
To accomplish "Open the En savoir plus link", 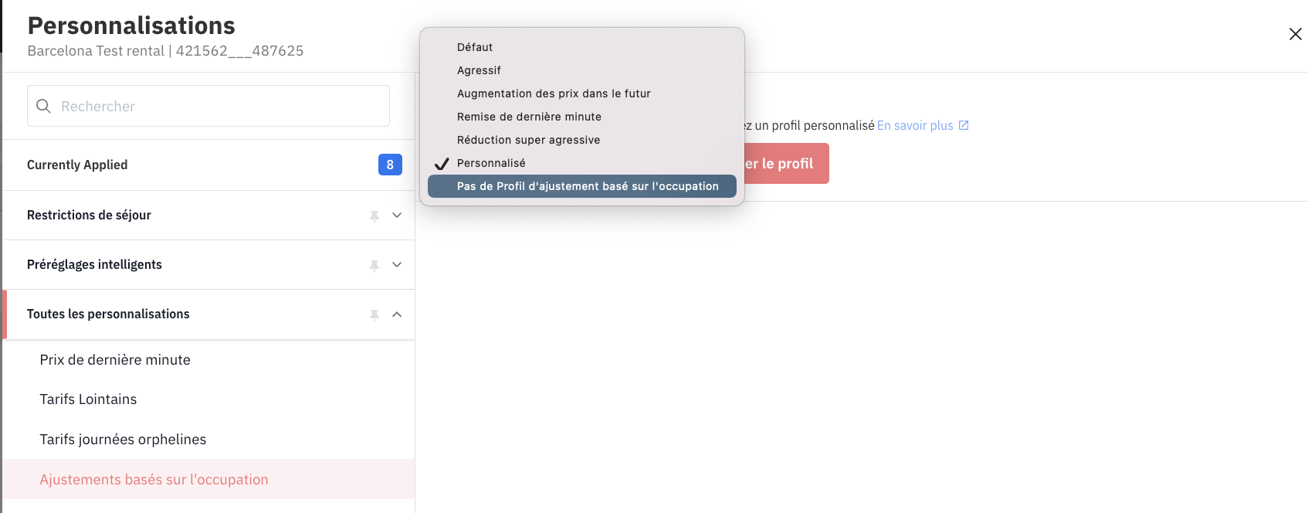I will coord(915,125).
